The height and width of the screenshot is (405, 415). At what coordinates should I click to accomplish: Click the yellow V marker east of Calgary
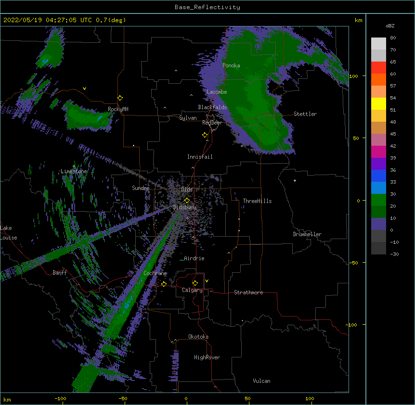[x=207, y=281]
